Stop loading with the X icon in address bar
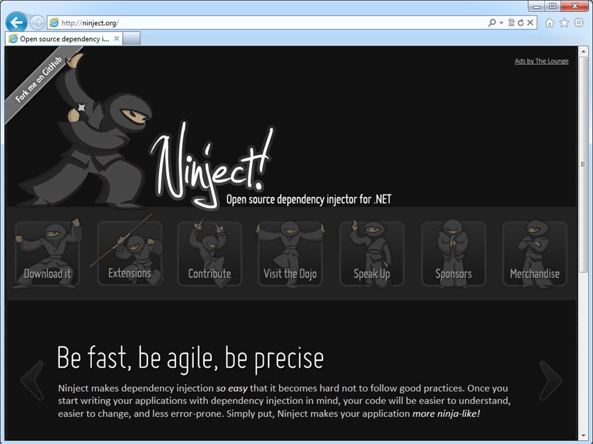 tap(530, 23)
